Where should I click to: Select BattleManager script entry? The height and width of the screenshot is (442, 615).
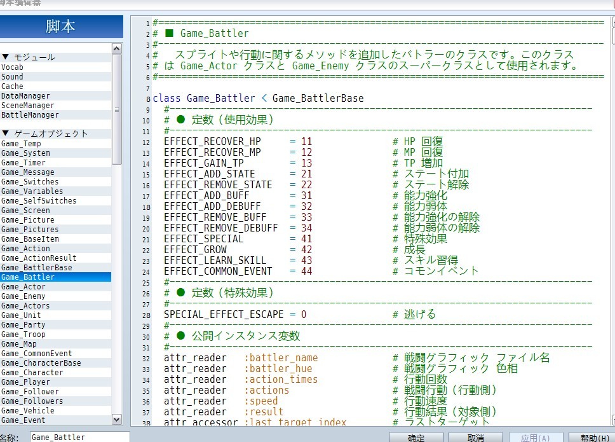click(56, 114)
